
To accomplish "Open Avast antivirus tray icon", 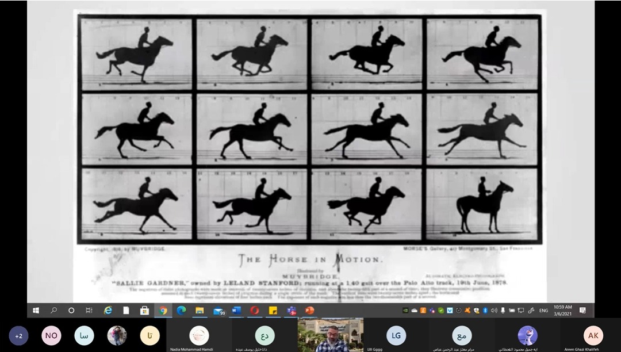I will click(x=467, y=311).
